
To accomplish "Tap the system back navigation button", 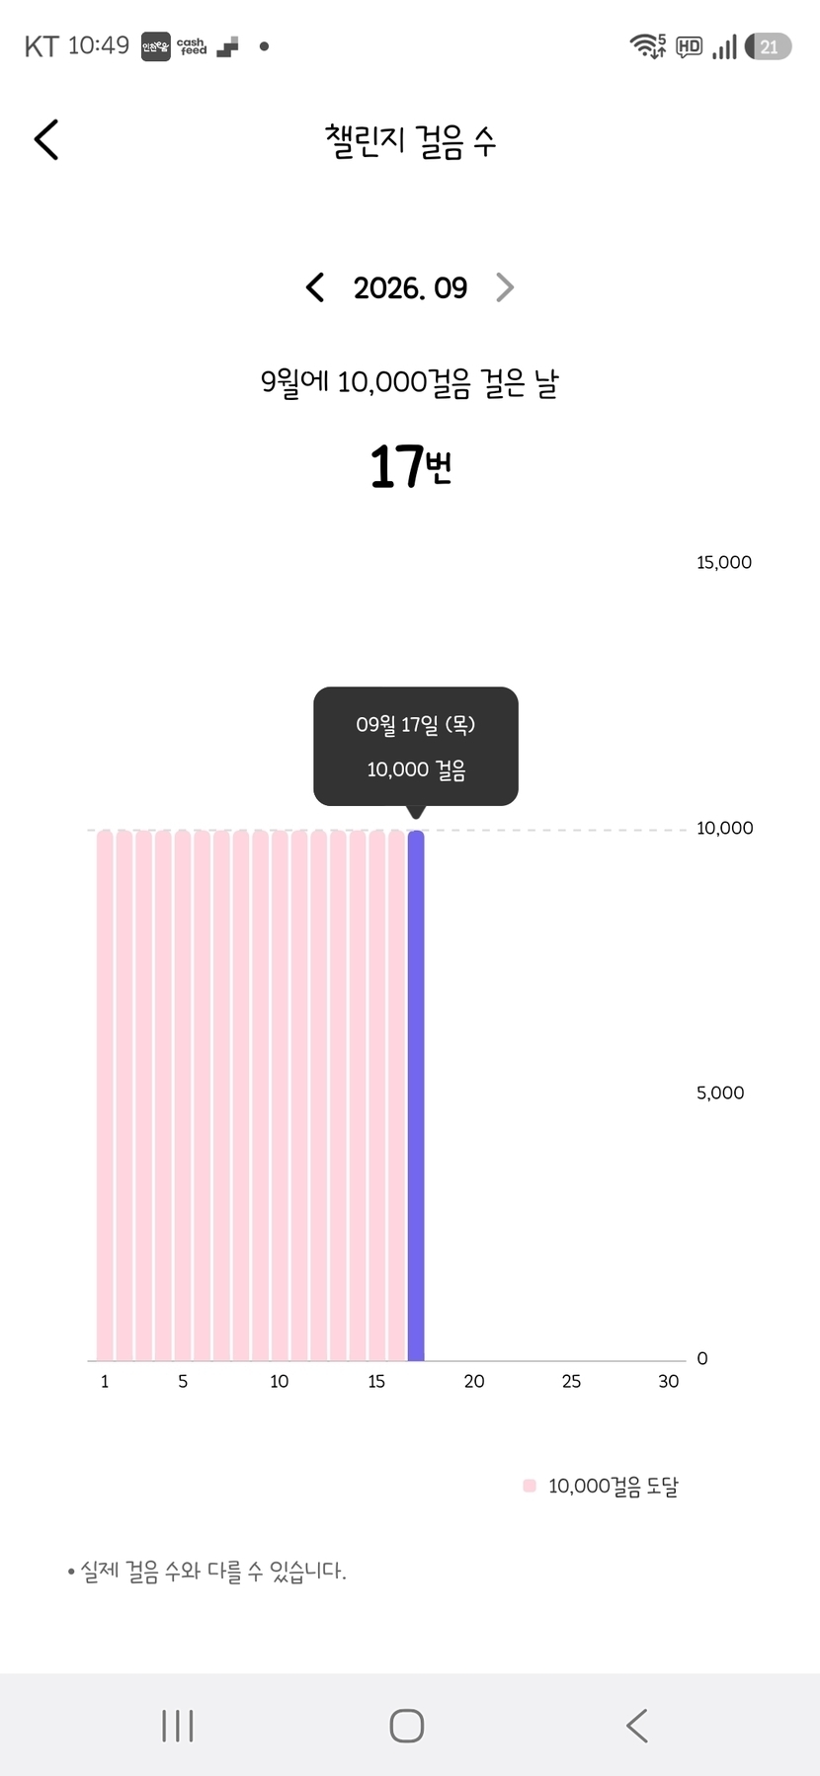I will (637, 1726).
